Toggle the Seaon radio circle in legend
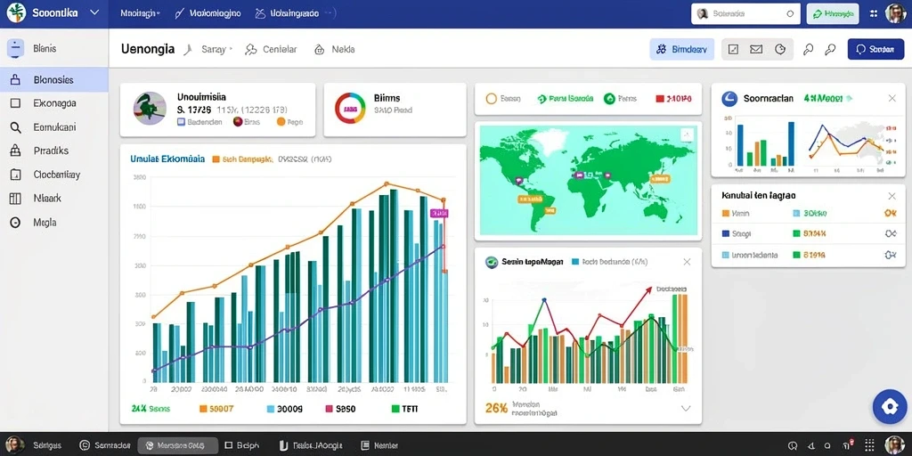The height and width of the screenshot is (456, 912). [491, 99]
